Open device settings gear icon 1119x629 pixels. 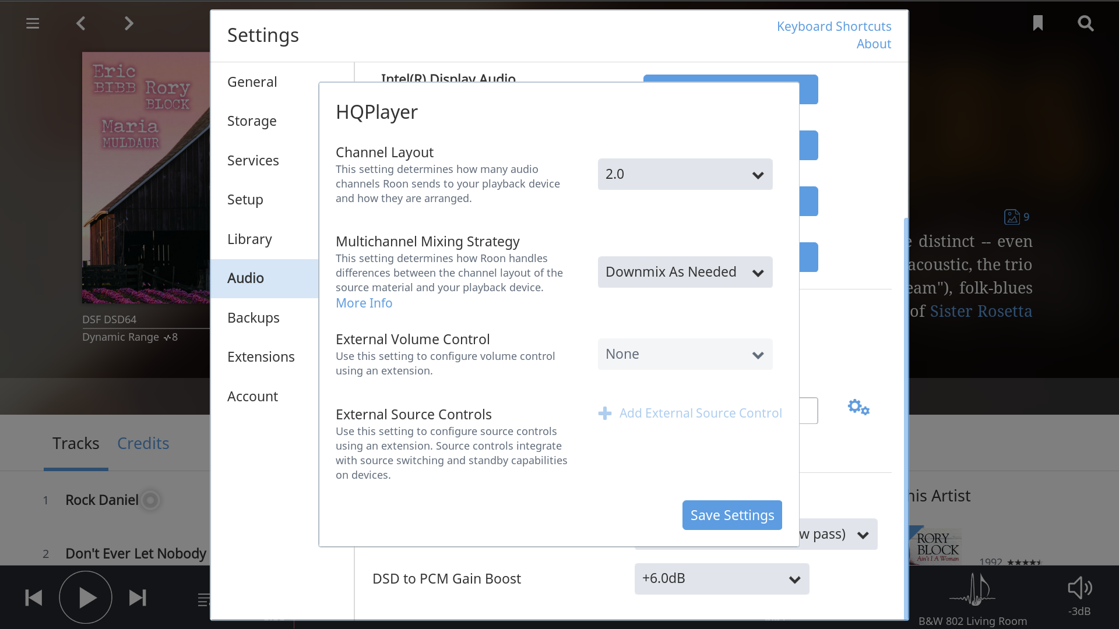858,407
